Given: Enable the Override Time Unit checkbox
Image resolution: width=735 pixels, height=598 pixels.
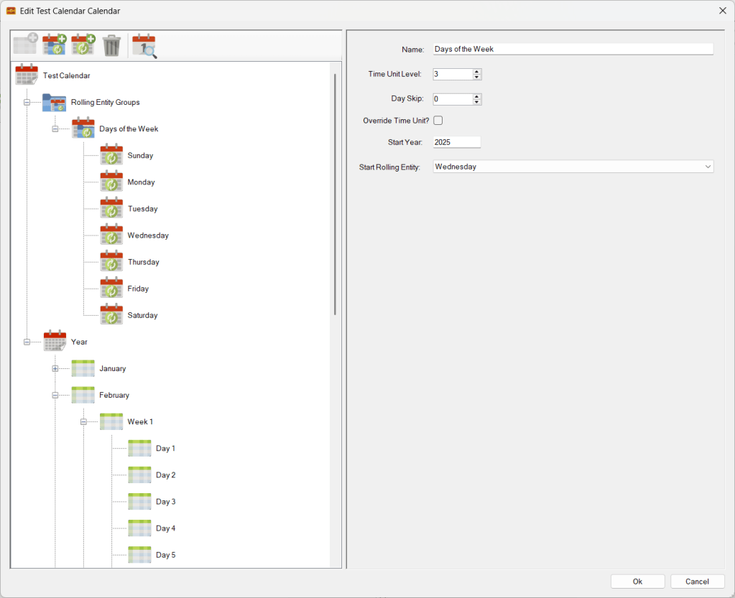Looking at the screenshot, I should (x=438, y=121).
